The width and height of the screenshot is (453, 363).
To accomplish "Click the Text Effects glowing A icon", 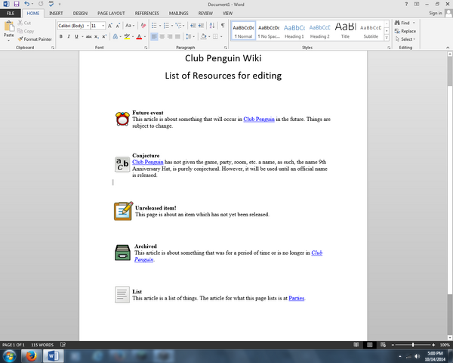I will [x=116, y=36].
